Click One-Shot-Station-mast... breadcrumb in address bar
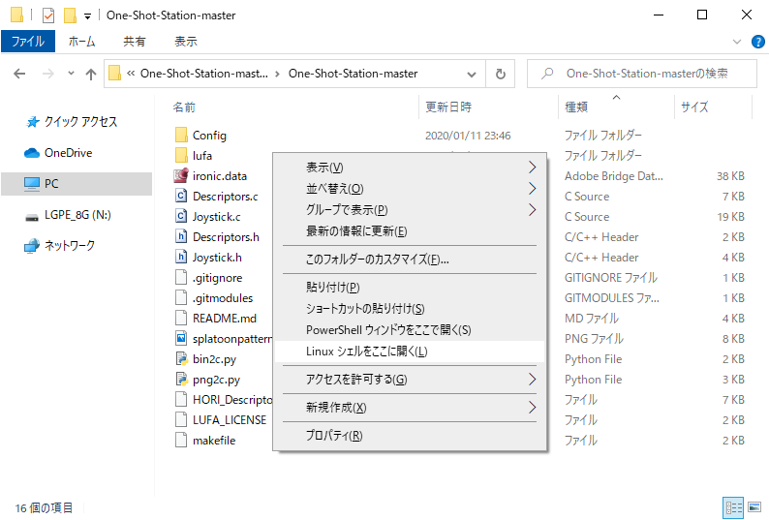 pos(204,74)
